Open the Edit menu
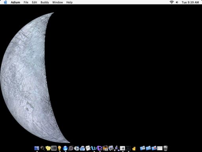The image size is (202, 152). 34,2
